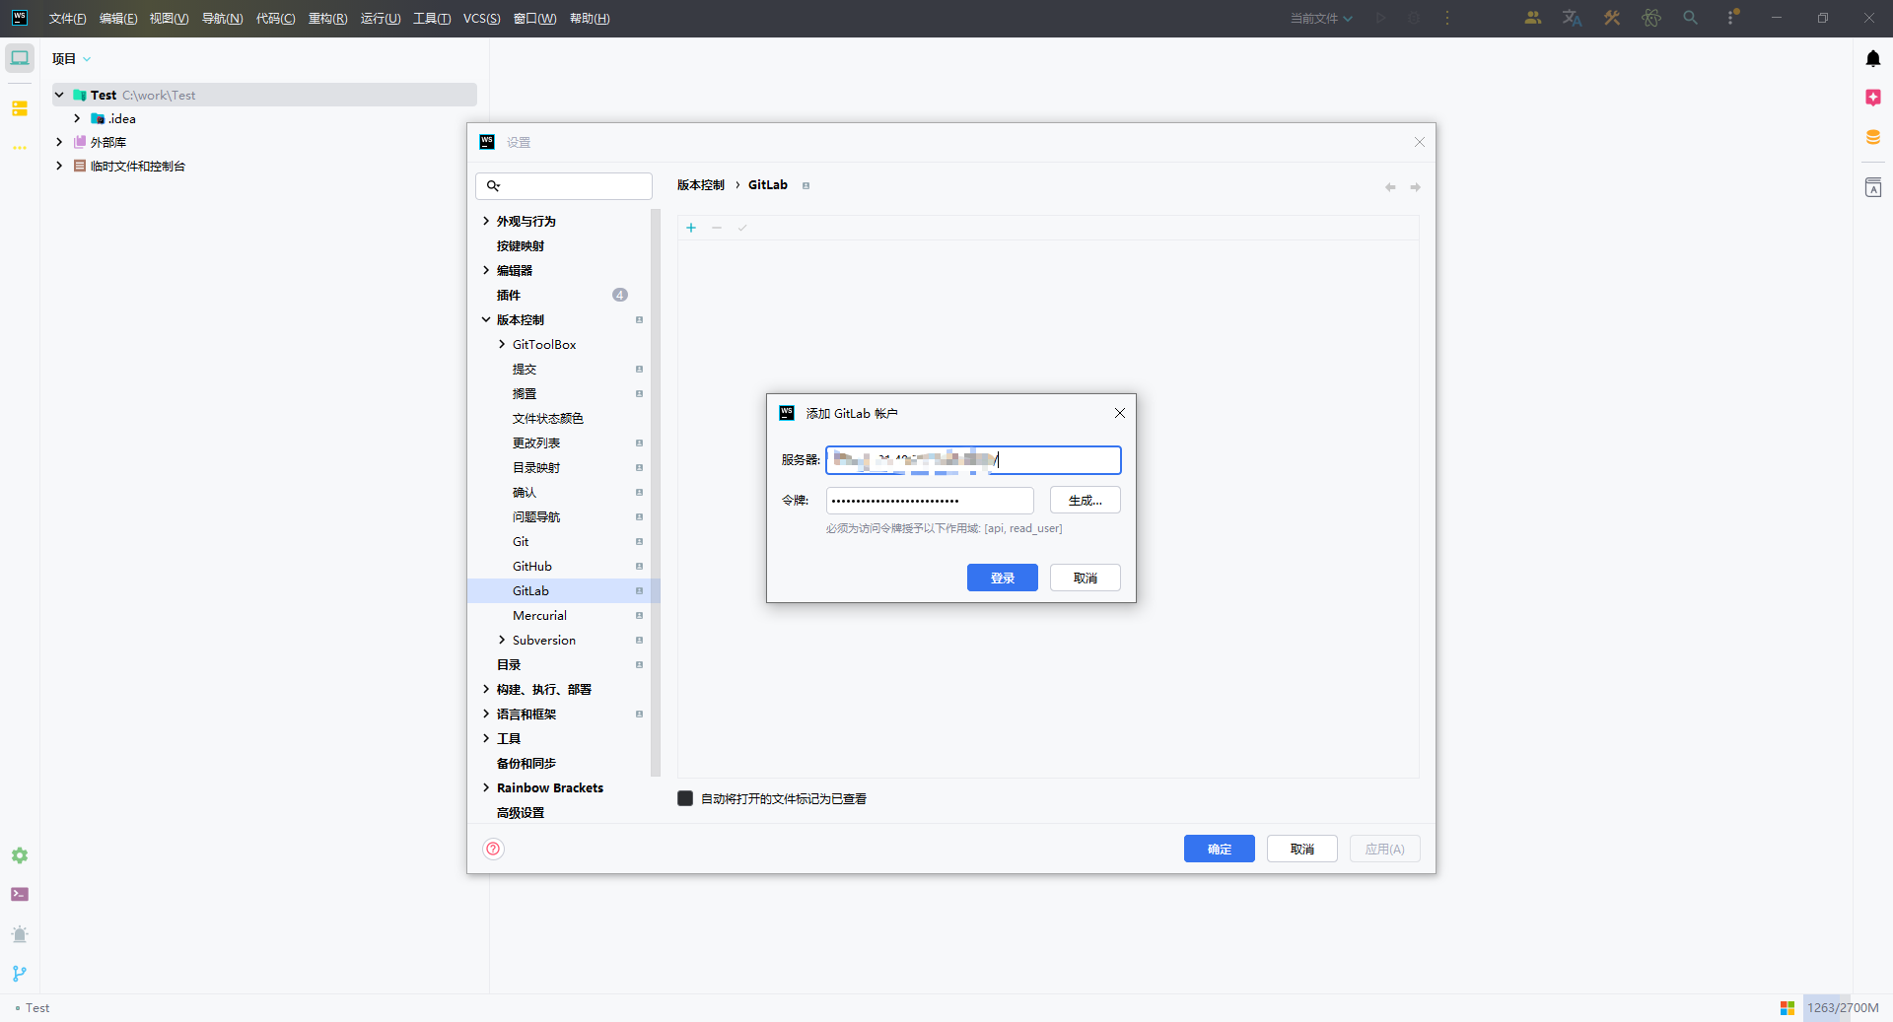The width and height of the screenshot is (1893, 1022).
Task: Click the Translate icon in title bar
Action: coord(1573,18)
